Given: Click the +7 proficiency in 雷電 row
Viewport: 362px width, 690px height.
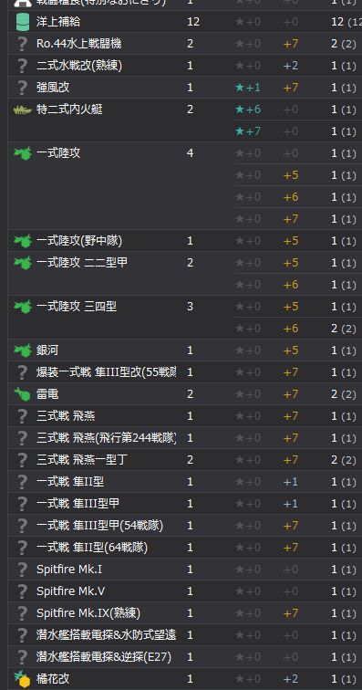Looking at the screenshot, I should (291, 394).
